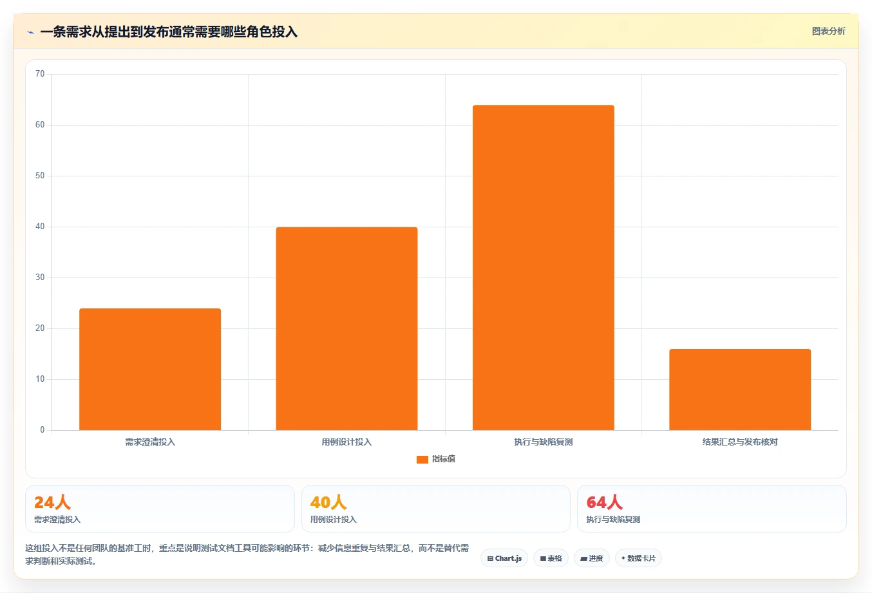Open the 64人 执行与缺陷复测 card

tap(712, 509)
